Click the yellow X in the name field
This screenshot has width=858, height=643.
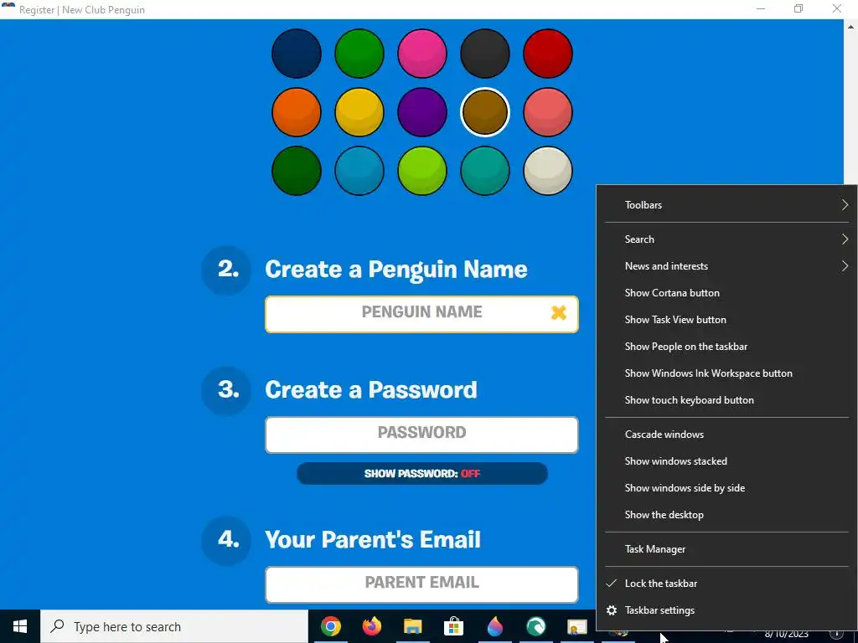pyautogui.click(x=559, y=313)
